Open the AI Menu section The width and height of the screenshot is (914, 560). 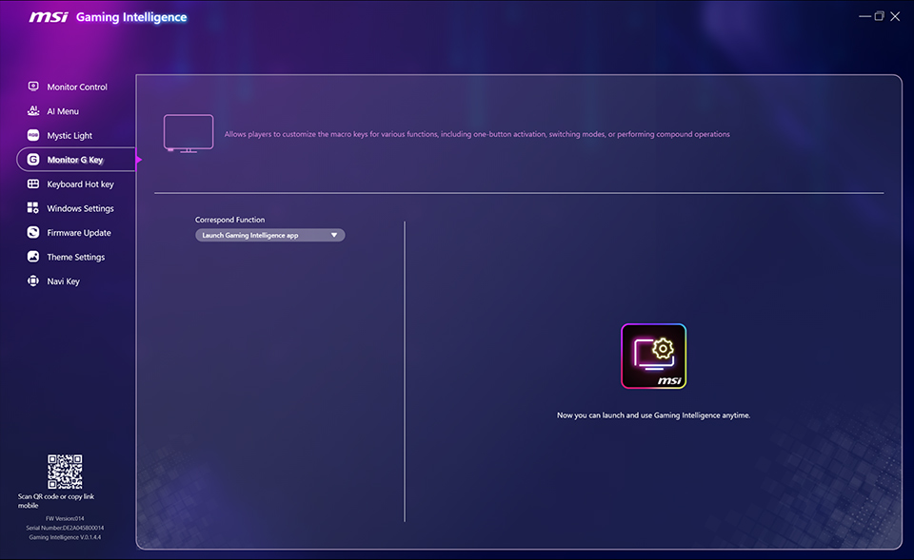click(x=34, y=110)
